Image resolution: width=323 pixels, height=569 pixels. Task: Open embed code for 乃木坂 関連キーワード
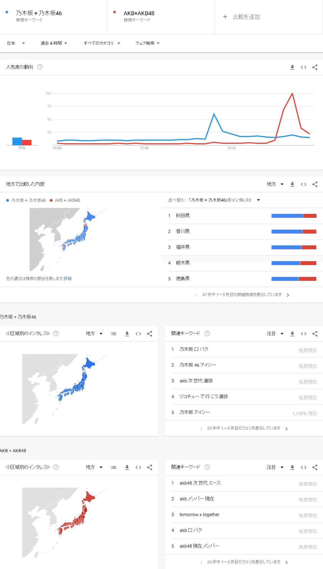click(304, 334)
